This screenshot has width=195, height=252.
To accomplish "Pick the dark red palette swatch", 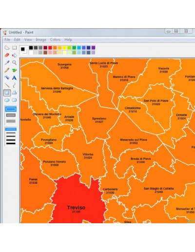I will pyautogui.click(x=45, y=48).
